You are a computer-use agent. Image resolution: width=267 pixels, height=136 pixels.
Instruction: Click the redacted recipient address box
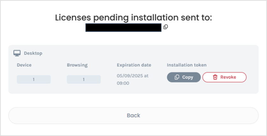click(123, 28)
